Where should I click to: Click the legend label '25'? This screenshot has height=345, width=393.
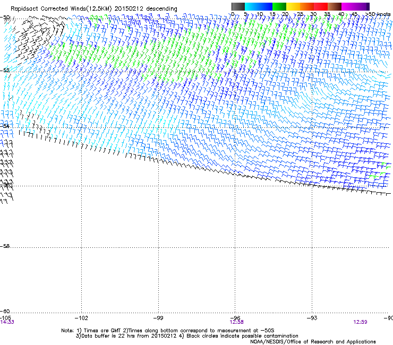tap(300, 14)
